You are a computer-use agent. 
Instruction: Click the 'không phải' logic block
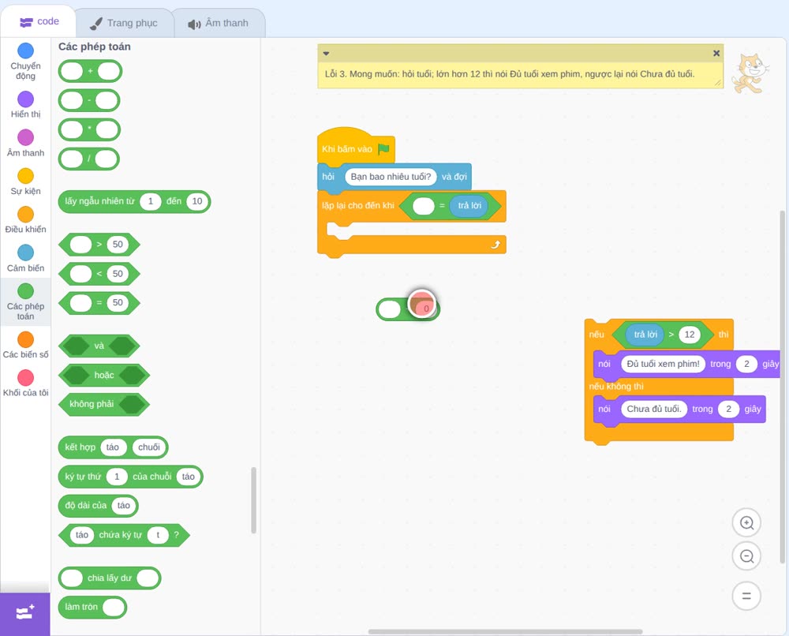104,404
